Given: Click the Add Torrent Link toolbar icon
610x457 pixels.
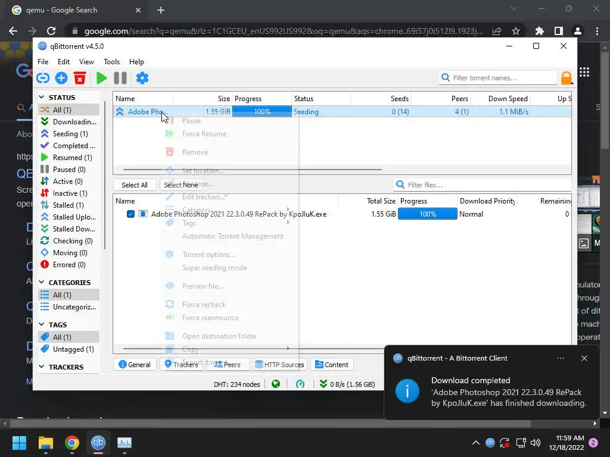Looking at the screenshot, I should (43, 78).
